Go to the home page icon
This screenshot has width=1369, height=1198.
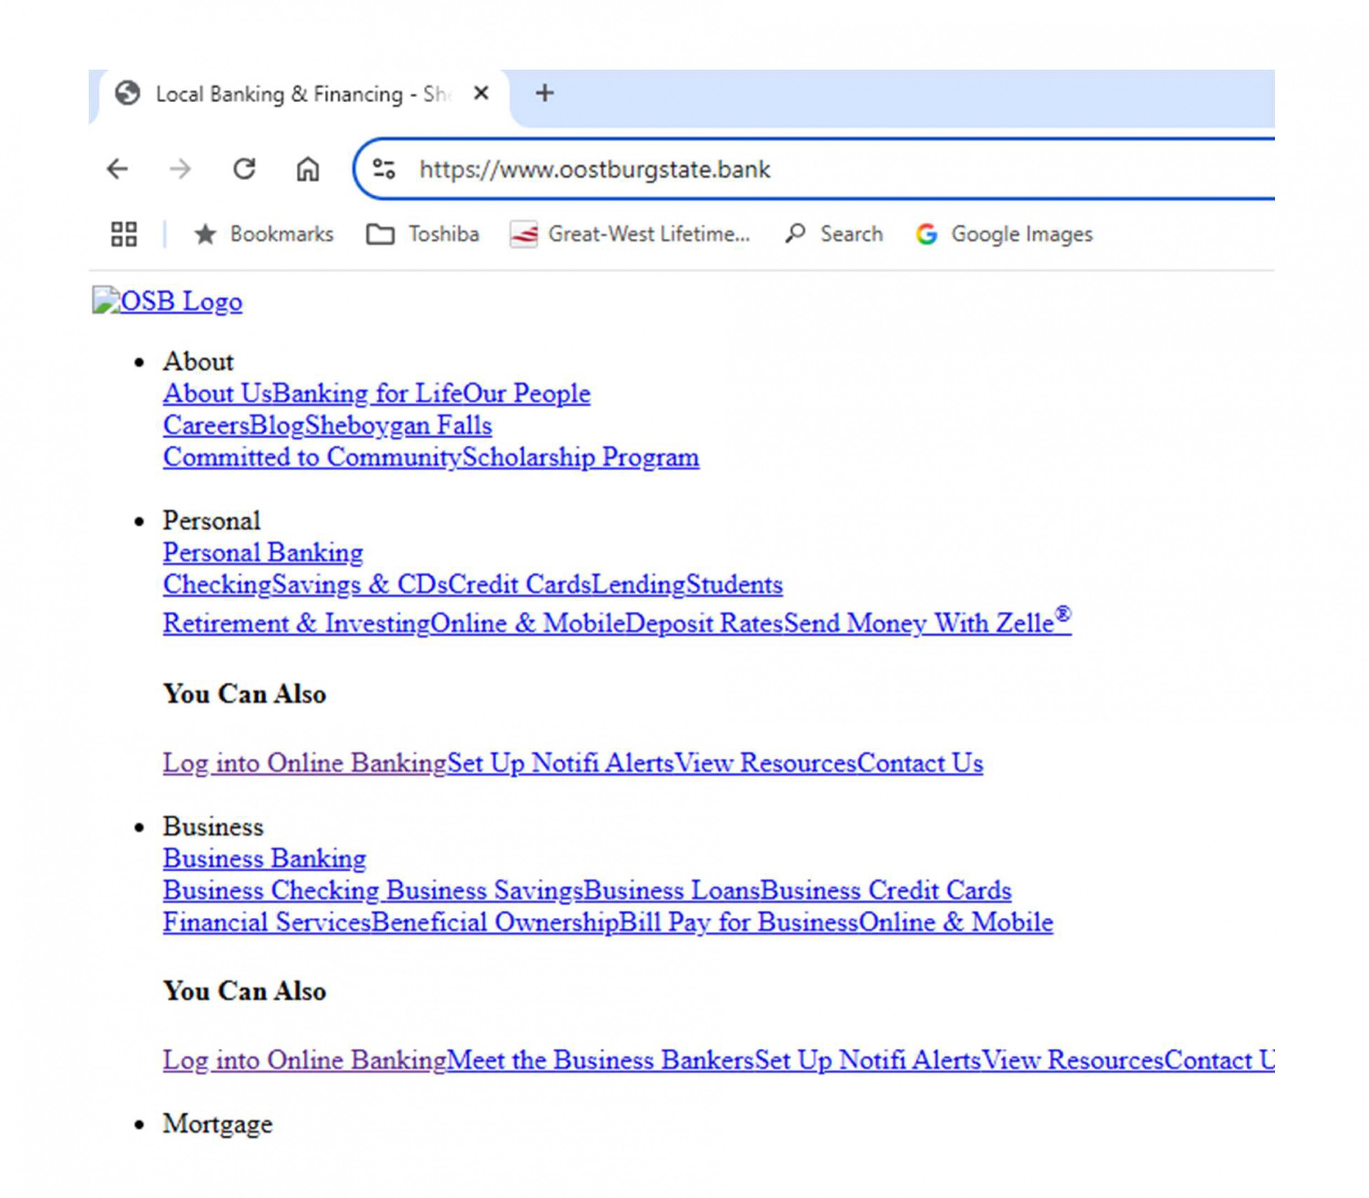(308, 169)
